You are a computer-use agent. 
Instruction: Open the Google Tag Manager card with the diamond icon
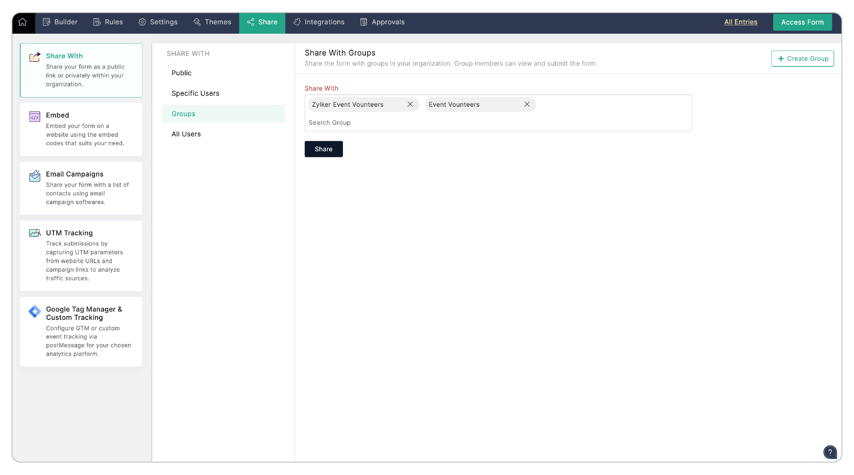81,331
